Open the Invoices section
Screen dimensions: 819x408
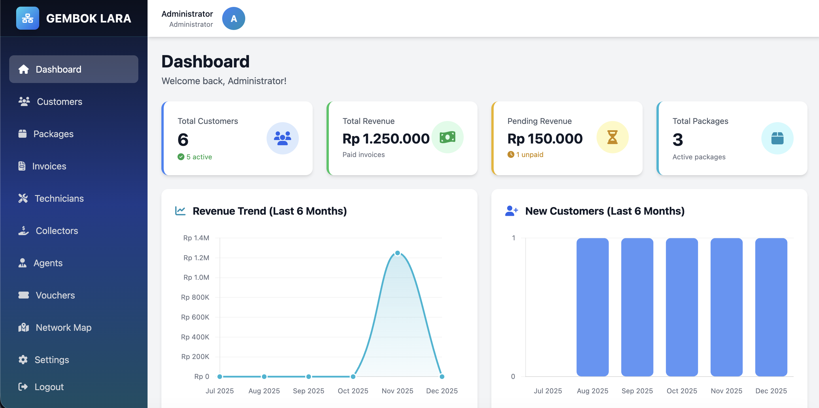tap(49, 166)
